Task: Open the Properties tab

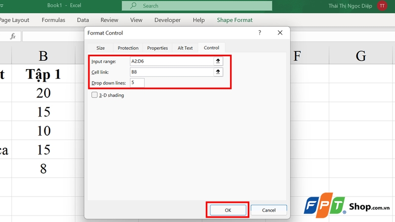Action: click(x=158, y=48)
